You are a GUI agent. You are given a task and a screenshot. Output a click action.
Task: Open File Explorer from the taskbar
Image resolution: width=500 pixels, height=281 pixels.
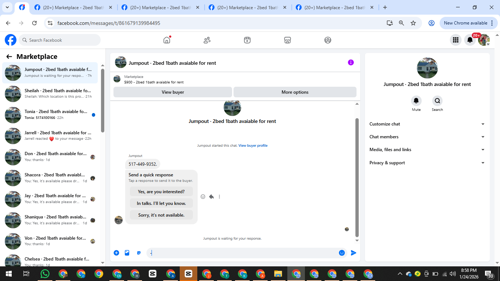coord(278,274)
